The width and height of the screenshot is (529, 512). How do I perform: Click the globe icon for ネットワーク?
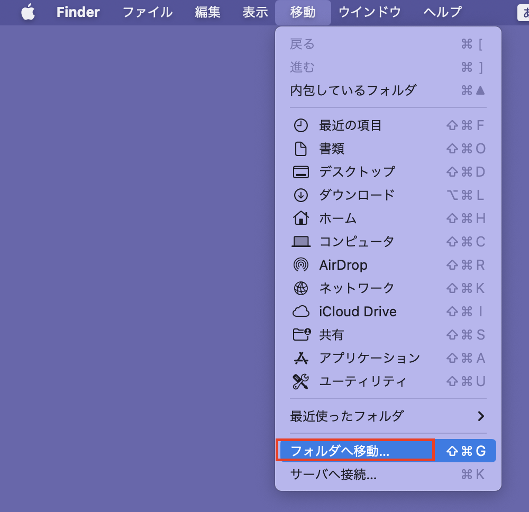[x=300, y=288]
